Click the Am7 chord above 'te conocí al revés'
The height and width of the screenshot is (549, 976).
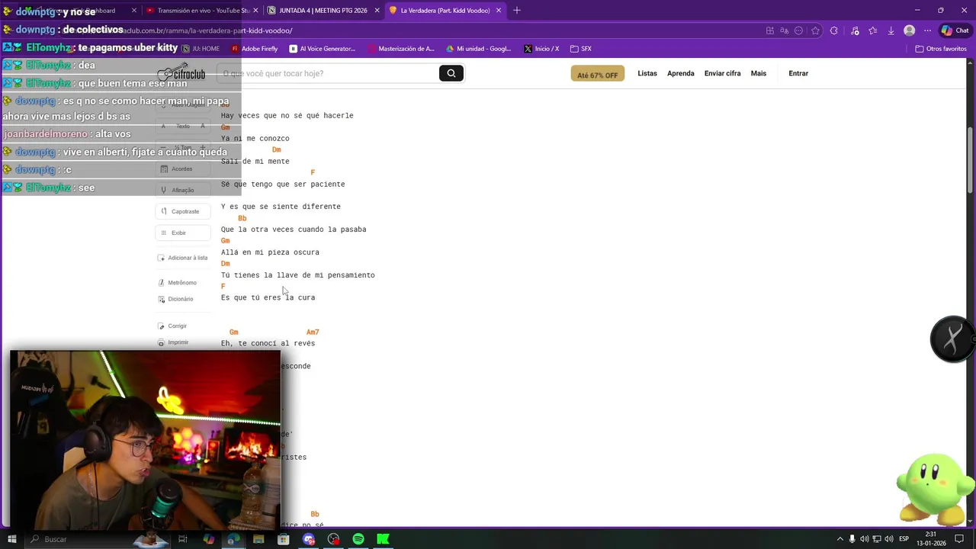pos(313,332)
